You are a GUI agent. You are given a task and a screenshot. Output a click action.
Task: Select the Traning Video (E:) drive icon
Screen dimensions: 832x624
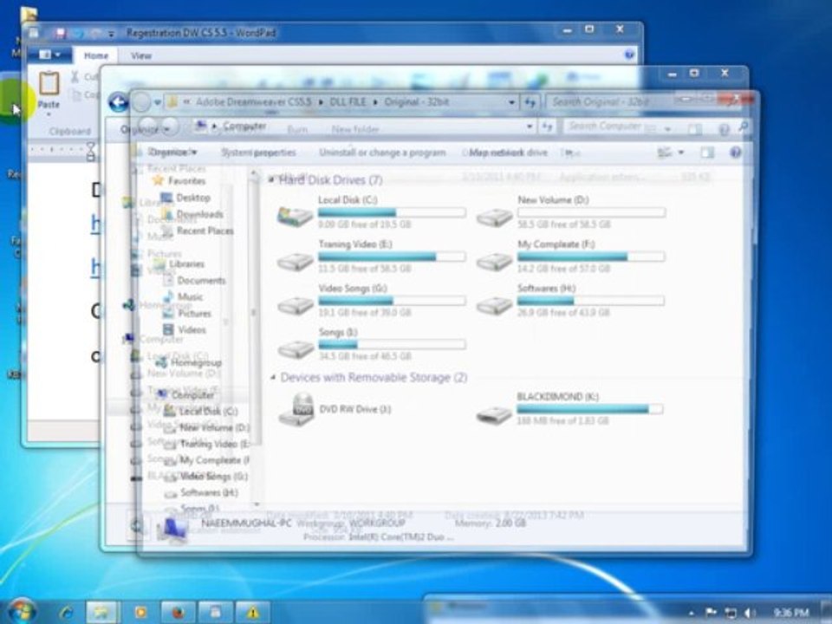[295, 261]
